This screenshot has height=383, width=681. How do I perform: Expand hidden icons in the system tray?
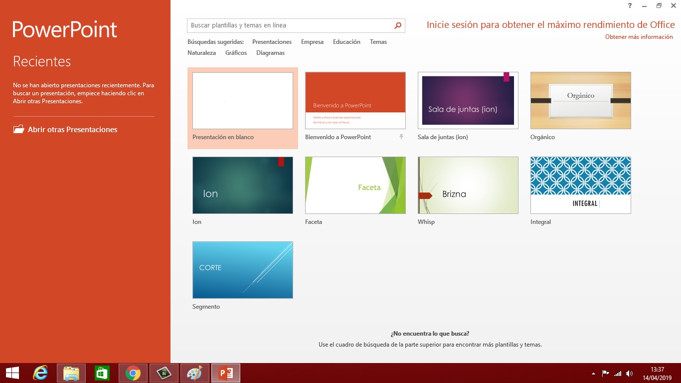tap(593, 373)
